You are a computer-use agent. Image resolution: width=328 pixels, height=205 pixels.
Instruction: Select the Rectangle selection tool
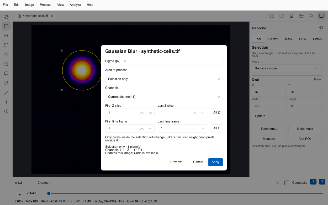(x=6, y=26)
